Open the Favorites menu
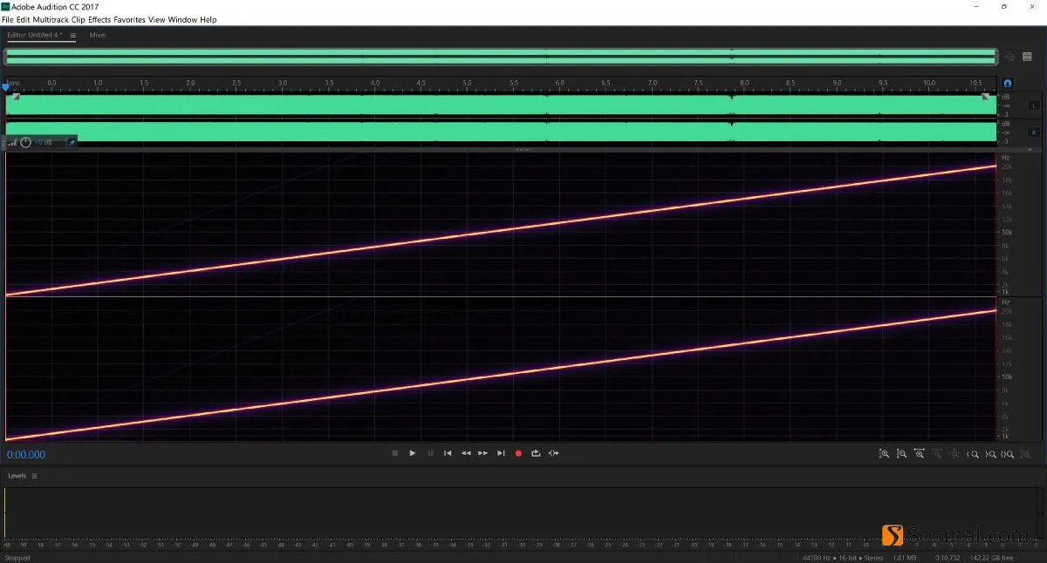Viewport: 1047px width, 563px height. (x=130, y=19)
